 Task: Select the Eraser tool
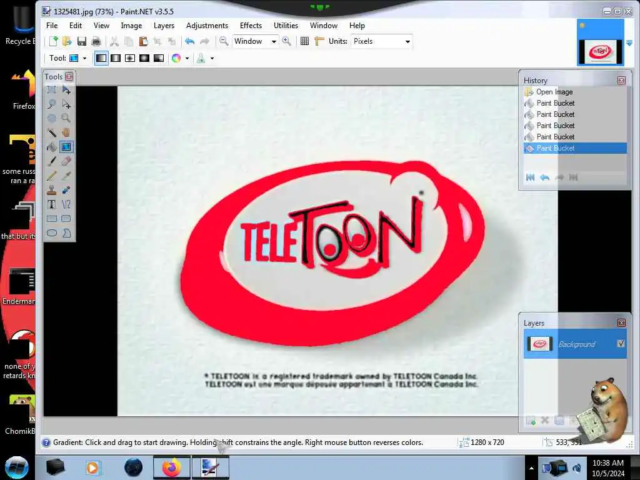pyautogui.click(x=66, y=161)
